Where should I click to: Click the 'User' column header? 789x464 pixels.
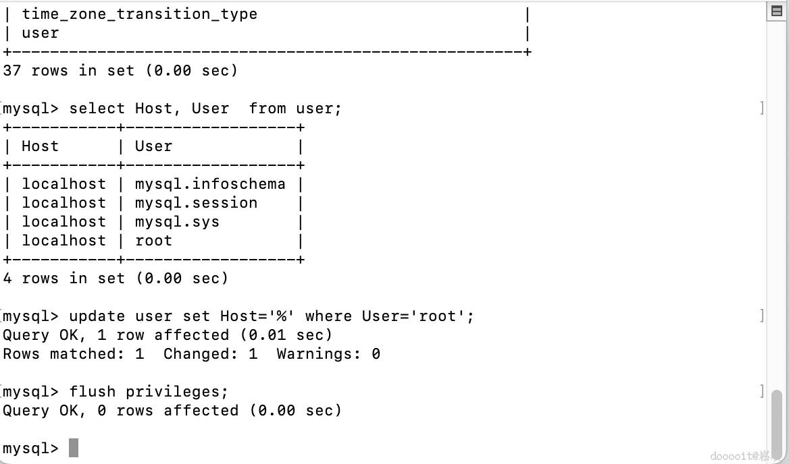tap(153, 146)
